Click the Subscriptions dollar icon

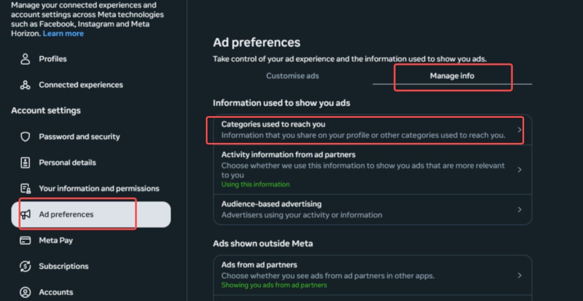[26, 266]
